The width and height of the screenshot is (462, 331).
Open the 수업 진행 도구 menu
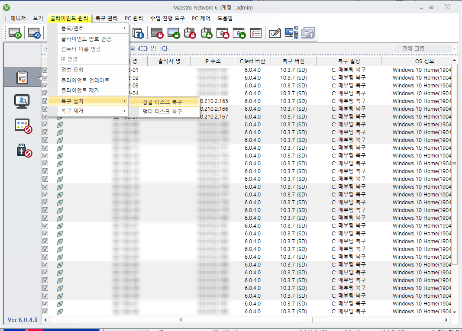click(x=168, y=18)
